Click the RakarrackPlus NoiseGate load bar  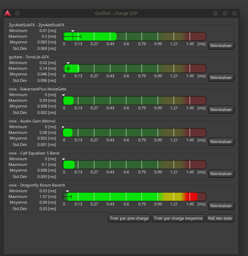[x=134, y=100]
